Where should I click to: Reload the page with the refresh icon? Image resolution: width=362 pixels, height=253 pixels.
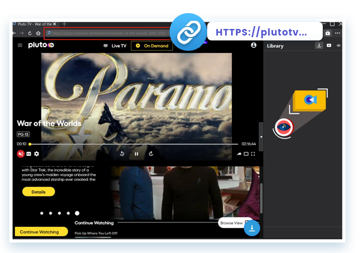30,33
